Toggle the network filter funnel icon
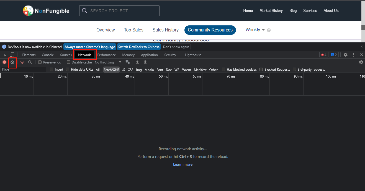The image size is (365, 191). (x=22, y=62)
